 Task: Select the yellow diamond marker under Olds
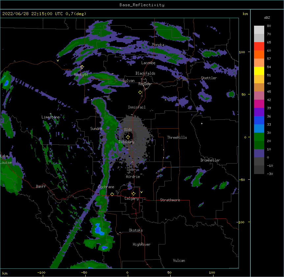click(x=128, y=137)
